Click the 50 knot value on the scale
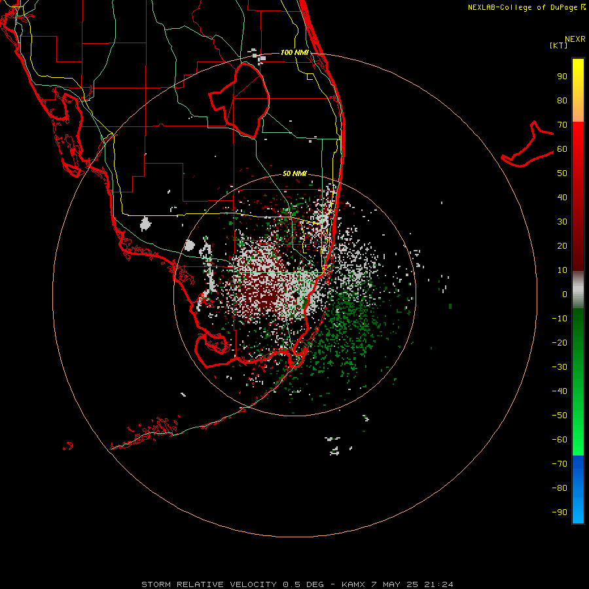 562,173
